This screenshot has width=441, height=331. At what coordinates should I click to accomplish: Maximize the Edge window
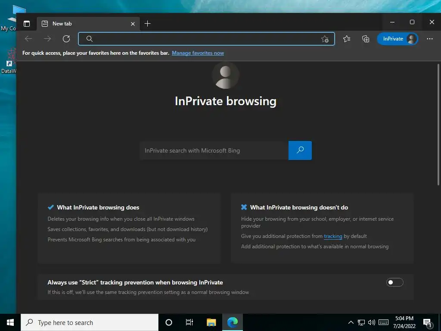[x=412, y=22]
